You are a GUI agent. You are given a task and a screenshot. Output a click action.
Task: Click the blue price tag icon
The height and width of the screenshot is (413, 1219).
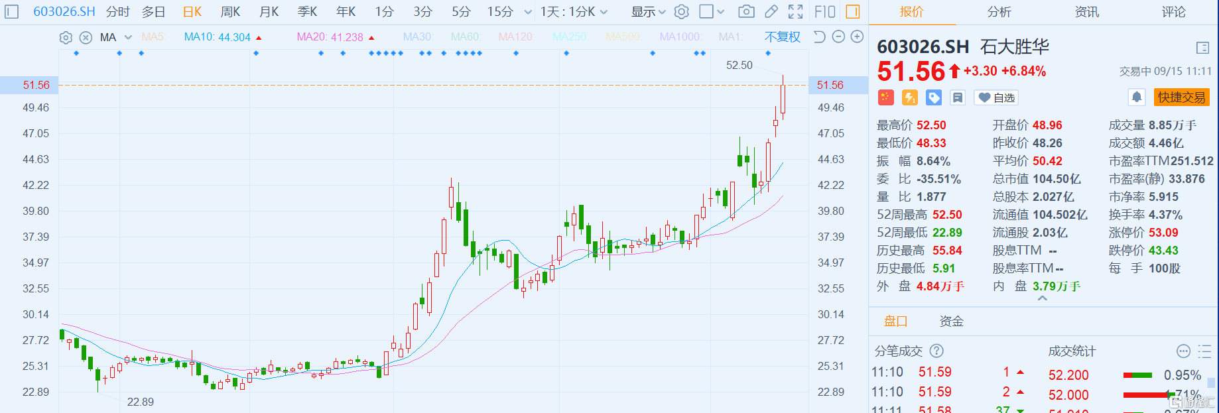934,97
